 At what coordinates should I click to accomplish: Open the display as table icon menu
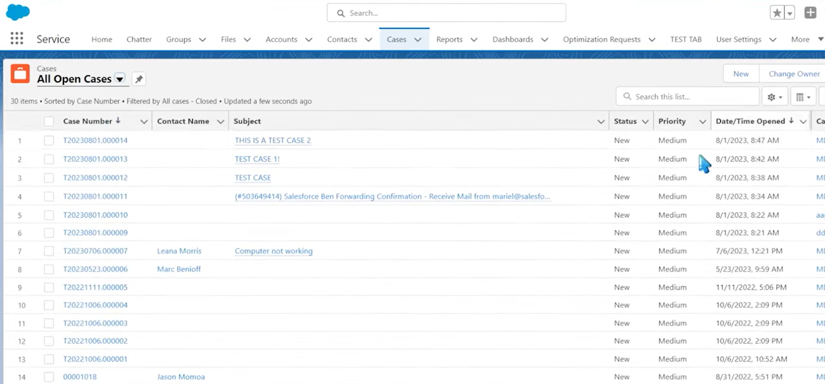803,97
